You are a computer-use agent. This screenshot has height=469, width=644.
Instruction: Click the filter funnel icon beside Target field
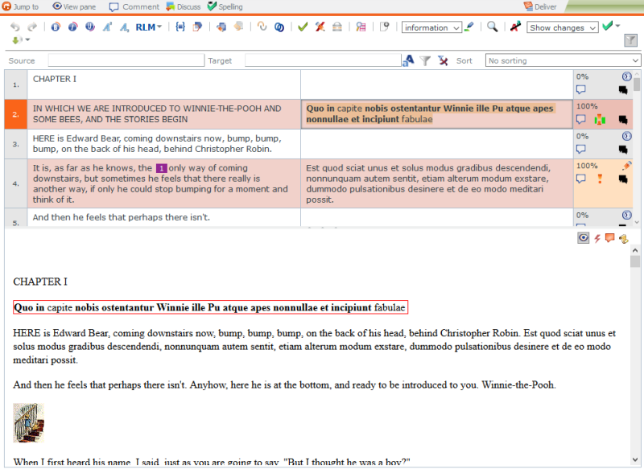(x=425, y=60)
